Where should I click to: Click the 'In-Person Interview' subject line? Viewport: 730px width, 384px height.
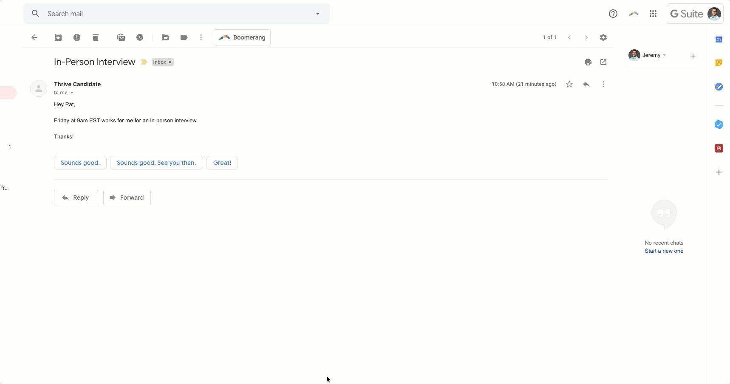[x=95, y=62]
